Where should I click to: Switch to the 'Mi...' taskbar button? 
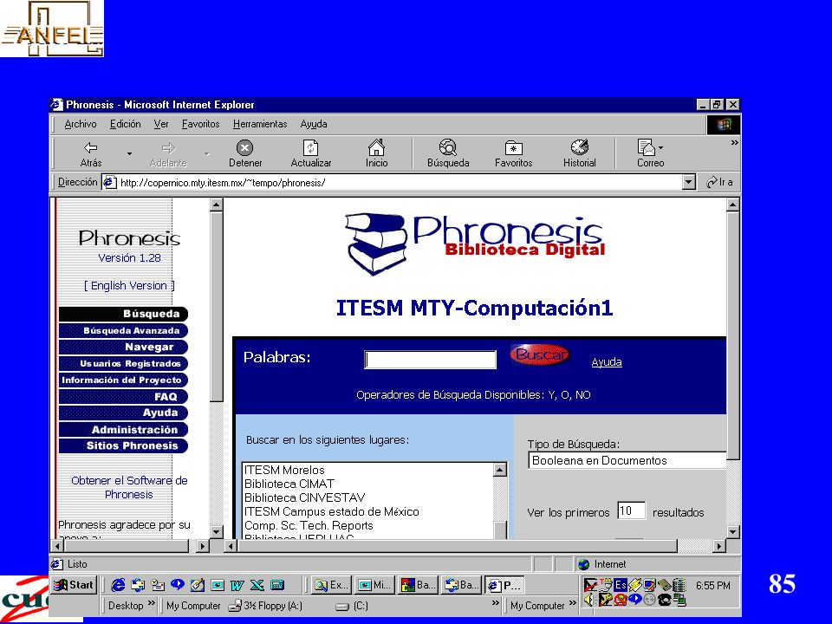374,585
